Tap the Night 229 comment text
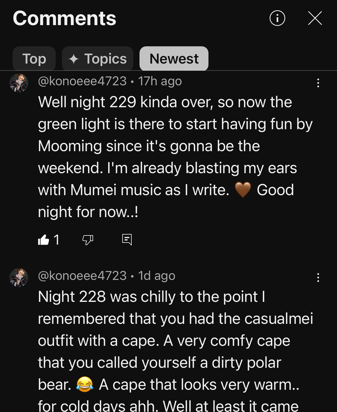Screen dimensions: 337x412 175,157
